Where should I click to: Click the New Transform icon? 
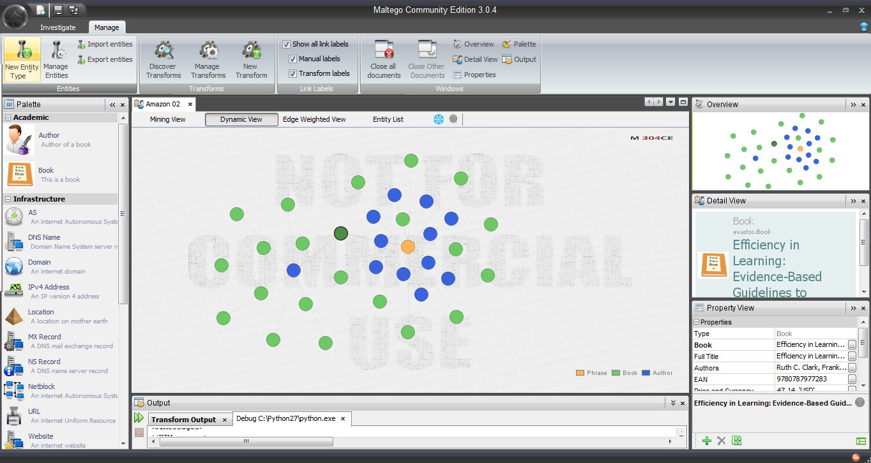pyautogui.click(x=251, y=51)
